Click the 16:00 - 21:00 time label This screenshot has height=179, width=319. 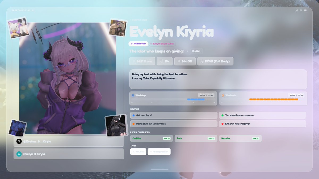point(206,95)
